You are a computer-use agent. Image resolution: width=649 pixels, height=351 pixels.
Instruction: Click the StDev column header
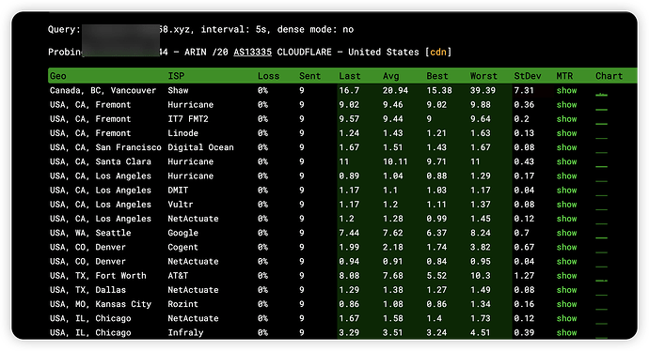tap(528, 76)
